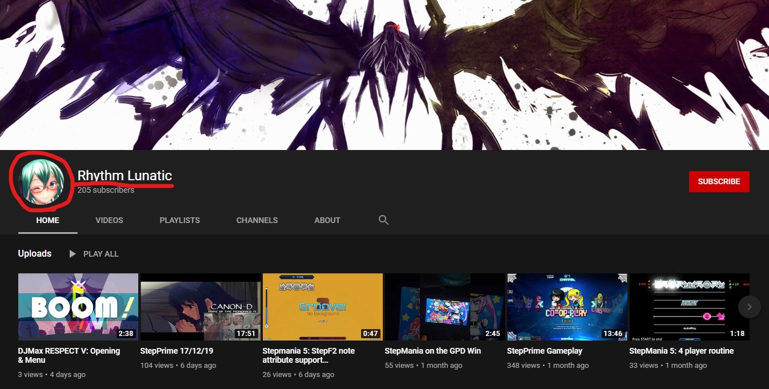Go to the Playlists tab
The width and height of the screenshot is (769, 389).
click(180, 220)
